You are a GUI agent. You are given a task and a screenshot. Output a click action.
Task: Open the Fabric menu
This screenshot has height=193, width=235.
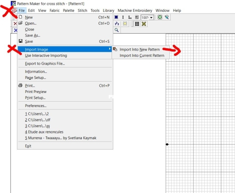54,11
